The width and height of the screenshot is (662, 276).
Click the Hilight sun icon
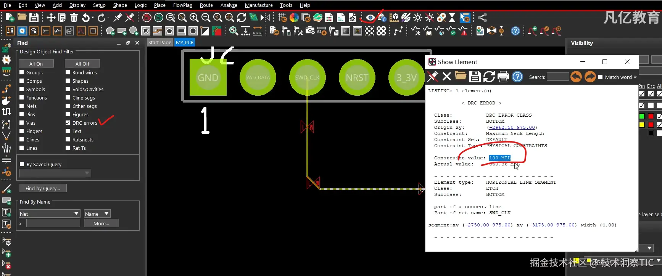click(418, 18)
